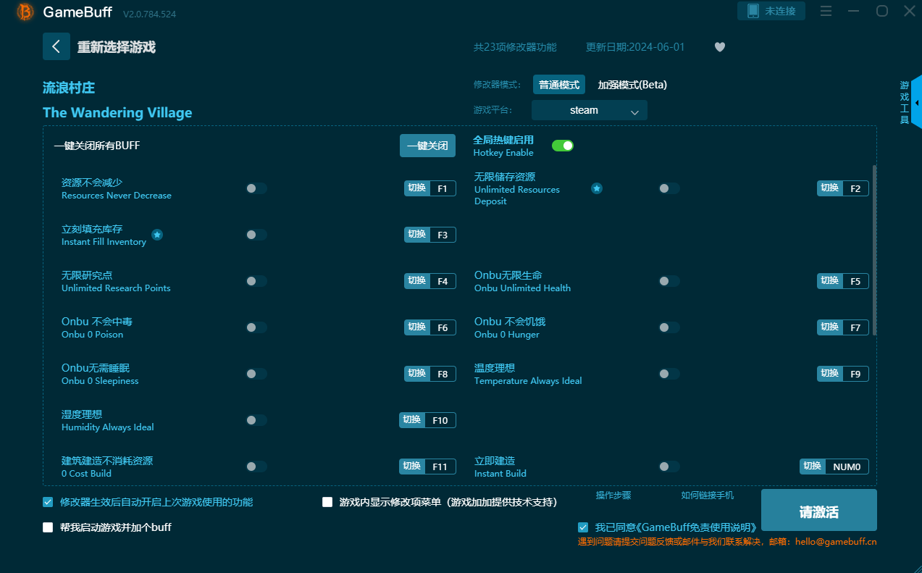The width and height of the screenshot is (922, 573).
Task: Click the 流浪村庄 game name
Action: coord(69,88)
